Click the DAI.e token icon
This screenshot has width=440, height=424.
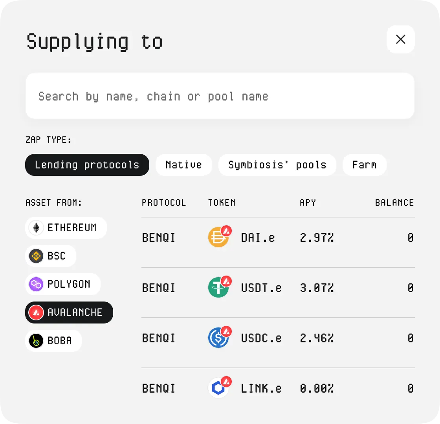(218, 238)
